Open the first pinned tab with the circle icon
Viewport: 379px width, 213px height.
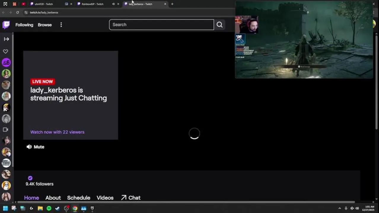5,4
